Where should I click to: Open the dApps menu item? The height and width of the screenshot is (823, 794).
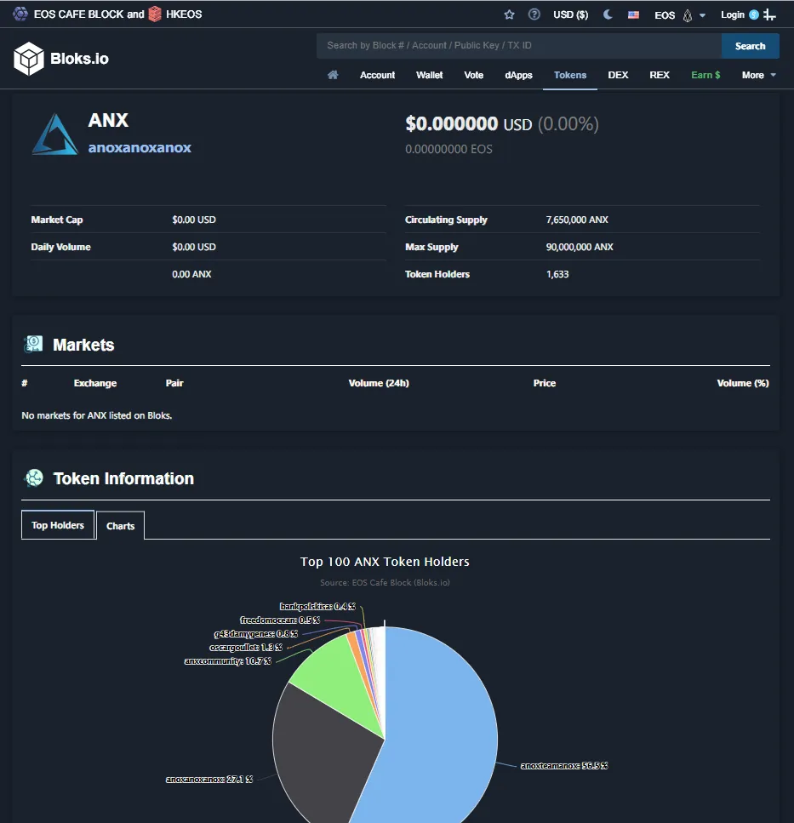[518, 75]
